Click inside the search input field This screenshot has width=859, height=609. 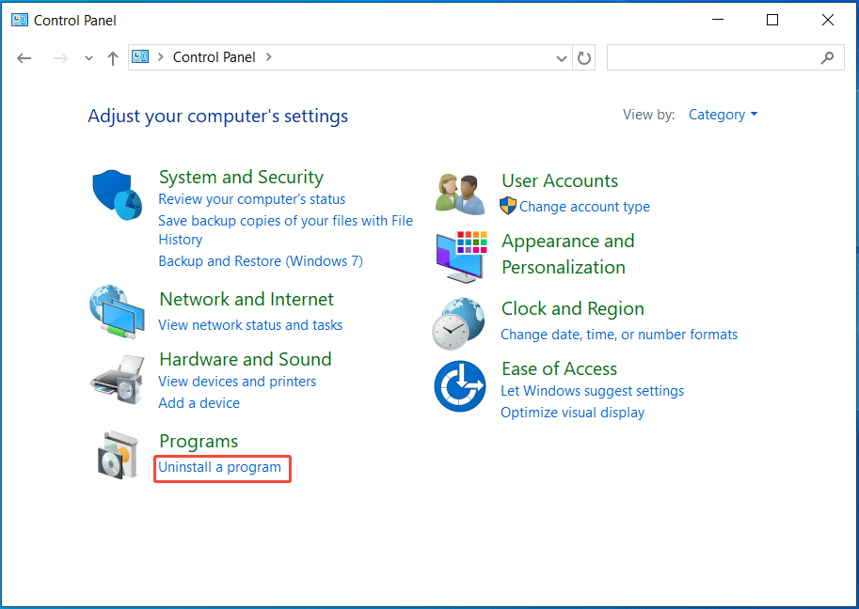click(724, 57)
